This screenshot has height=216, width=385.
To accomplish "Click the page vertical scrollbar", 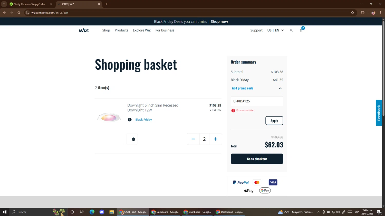I will (383, 68).
